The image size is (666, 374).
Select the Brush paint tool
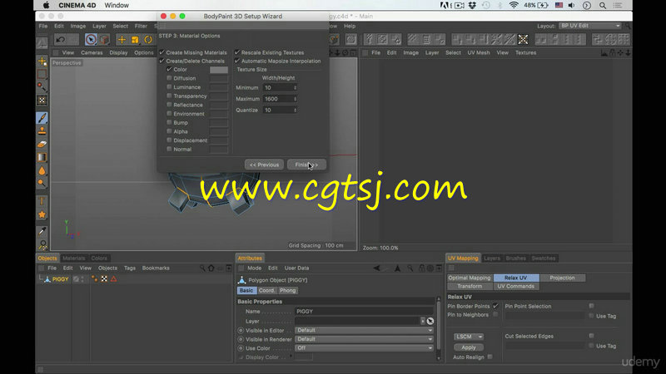click(42, 118)
